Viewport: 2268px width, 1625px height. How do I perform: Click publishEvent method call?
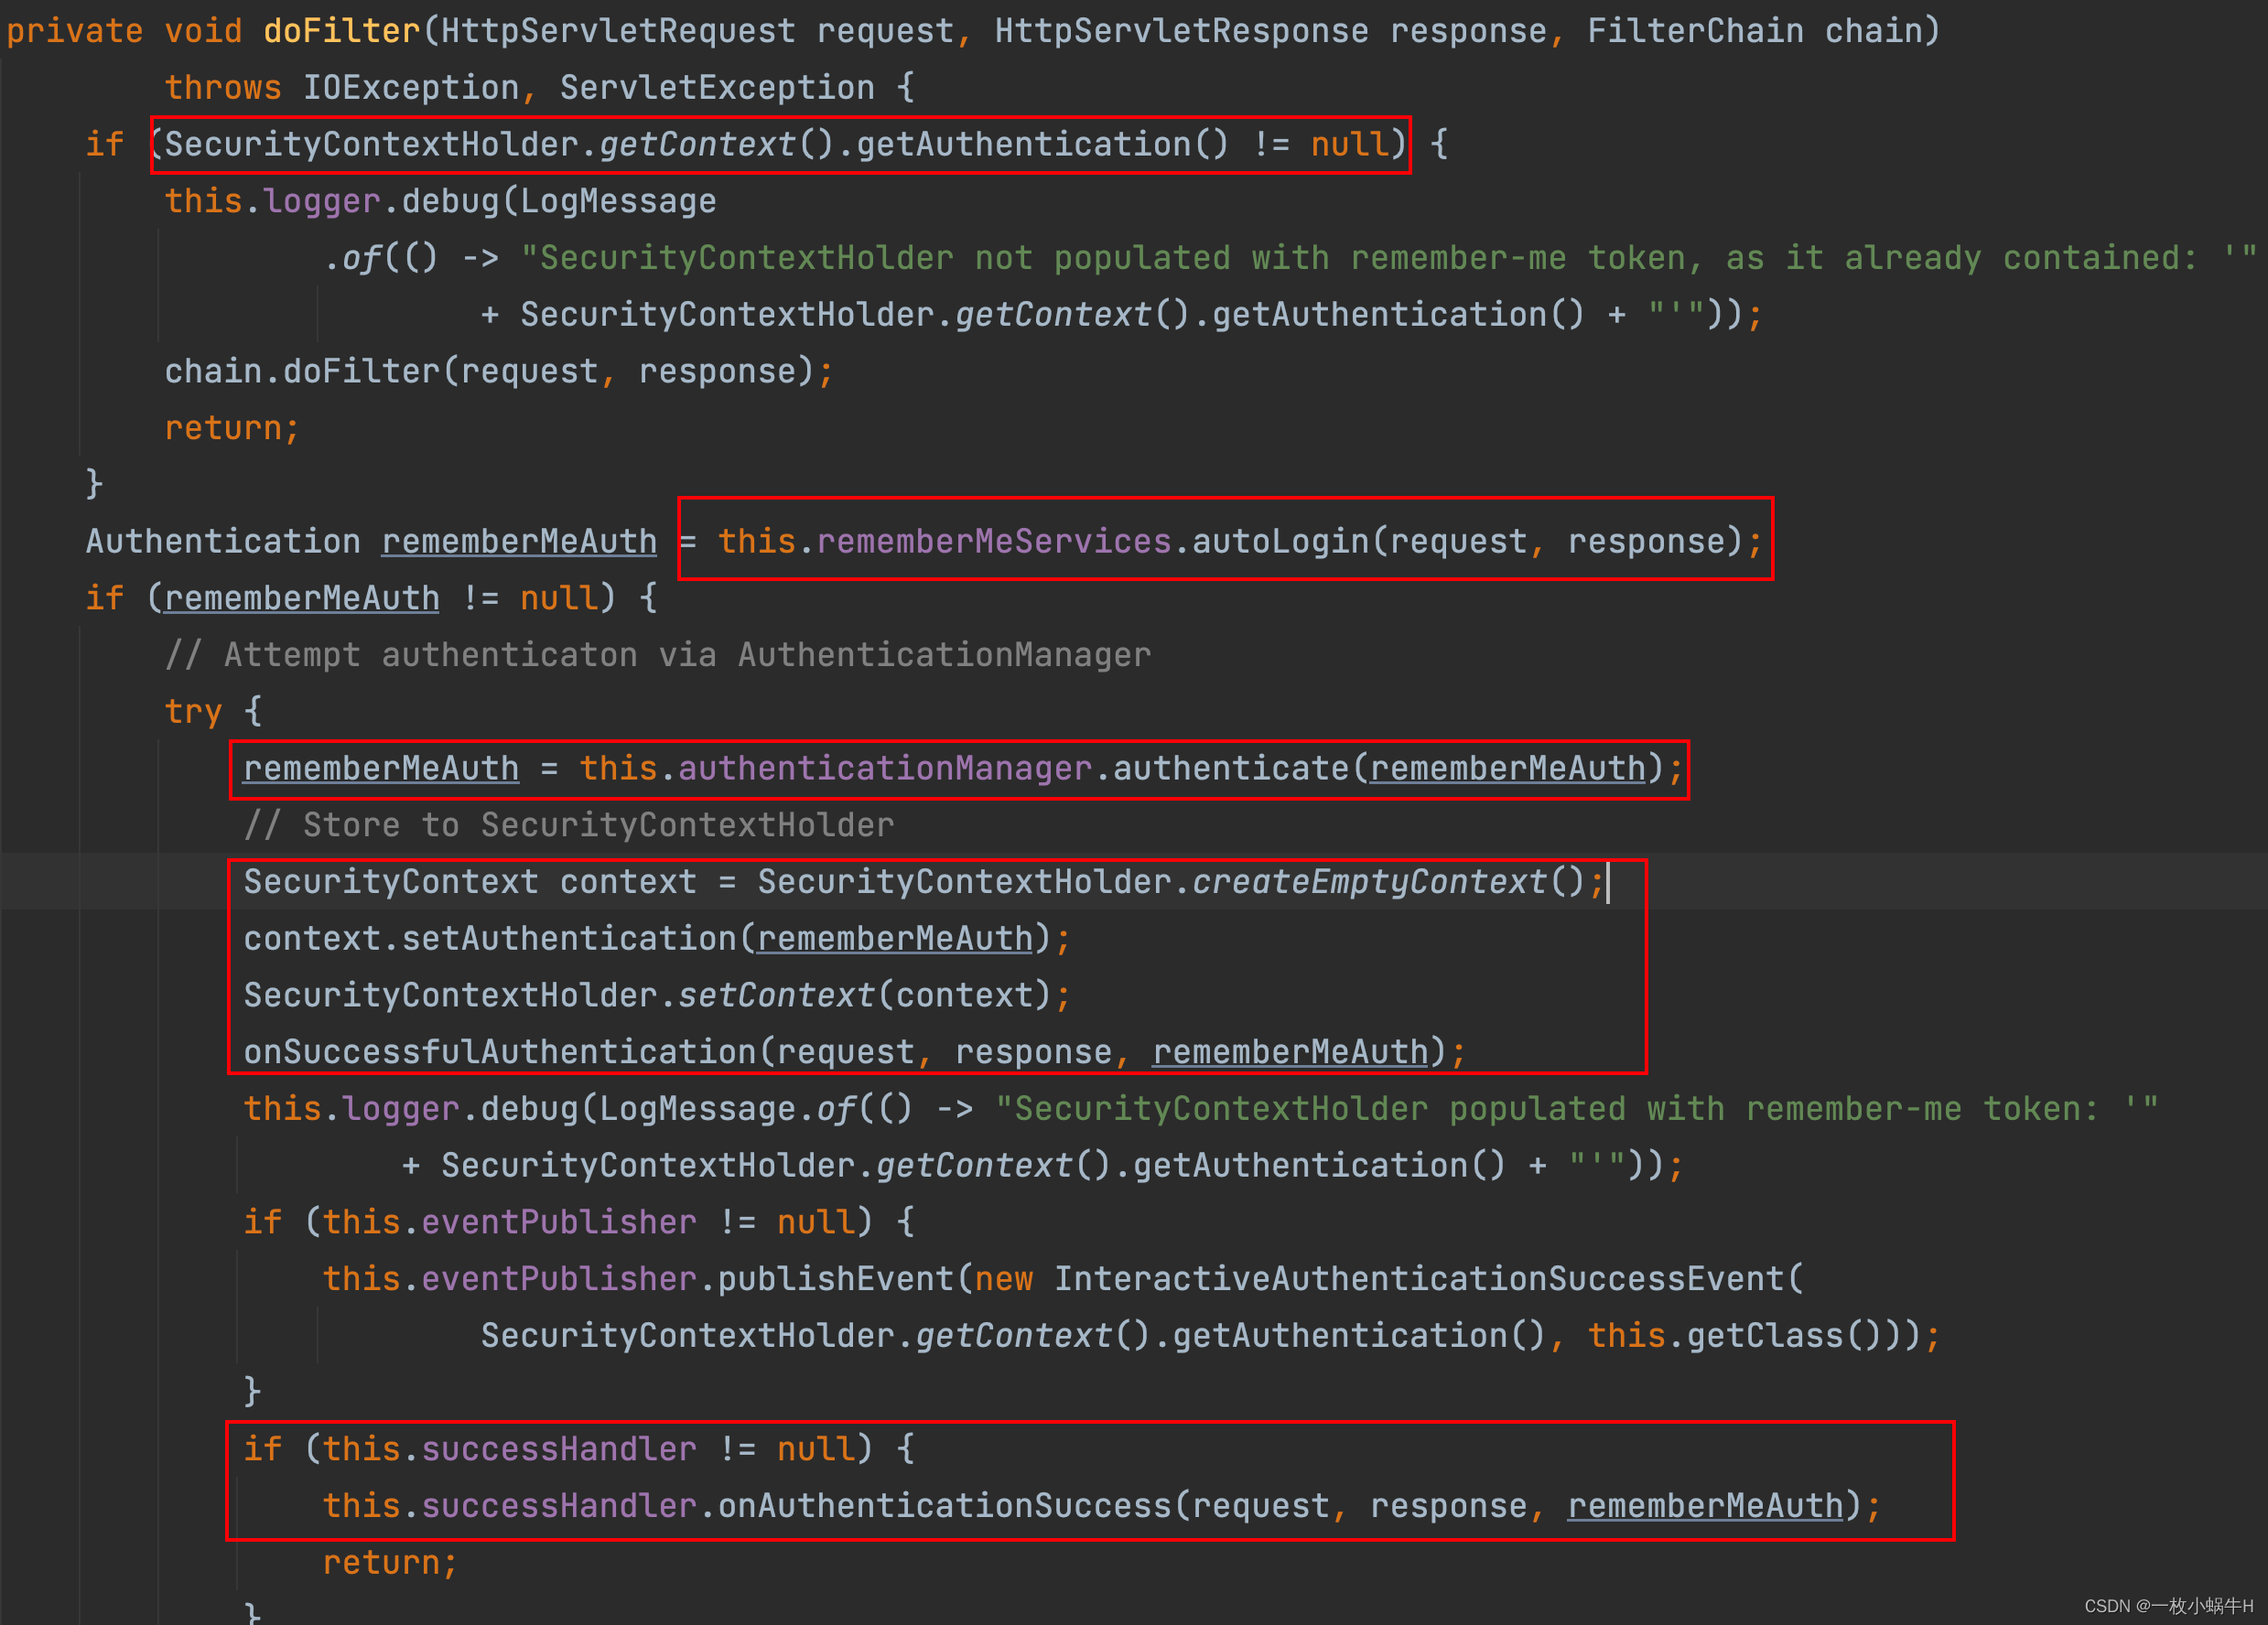[x=835, y=1279]
